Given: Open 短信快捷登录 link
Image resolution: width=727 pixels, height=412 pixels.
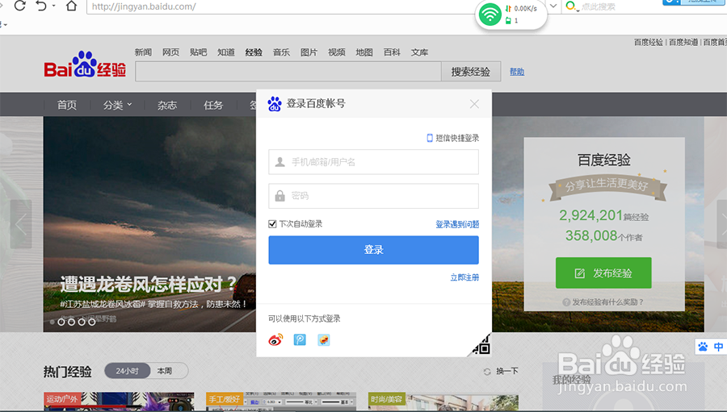Looking at the screenshot, I should [457, 138].
